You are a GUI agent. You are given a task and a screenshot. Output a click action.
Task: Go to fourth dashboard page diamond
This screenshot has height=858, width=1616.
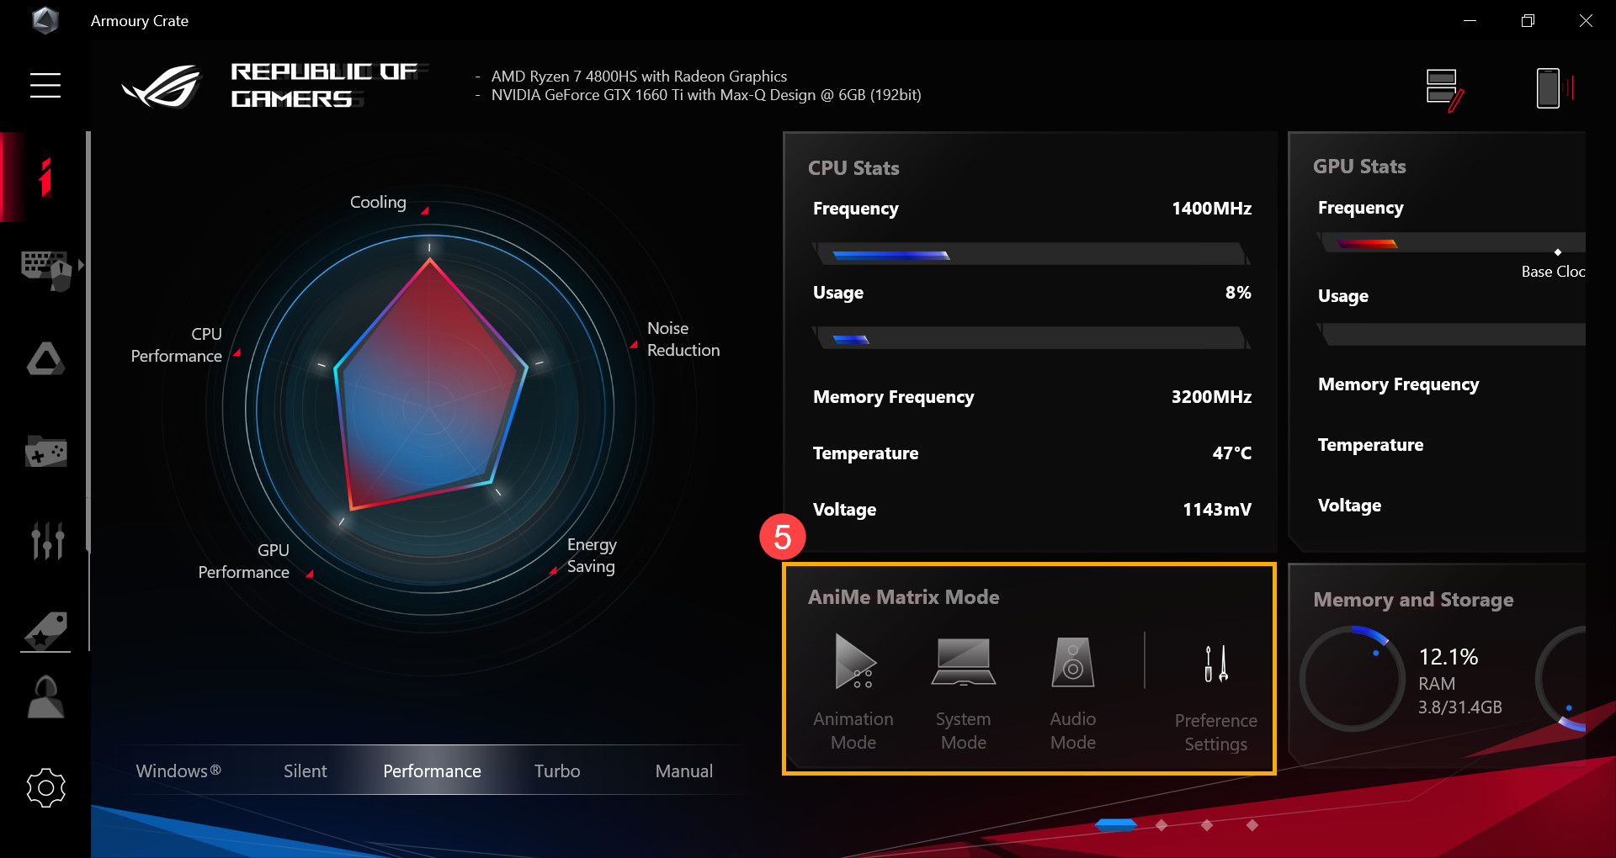point(1252,825)
